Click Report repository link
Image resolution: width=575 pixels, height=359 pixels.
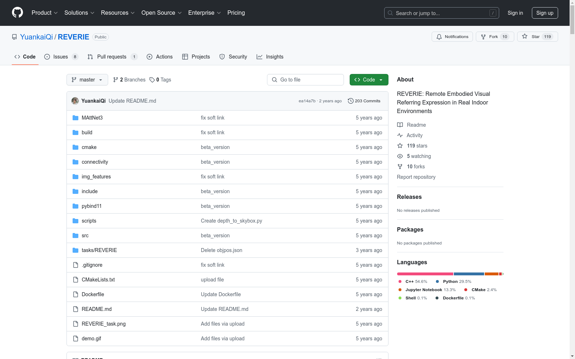pos(416,177)
